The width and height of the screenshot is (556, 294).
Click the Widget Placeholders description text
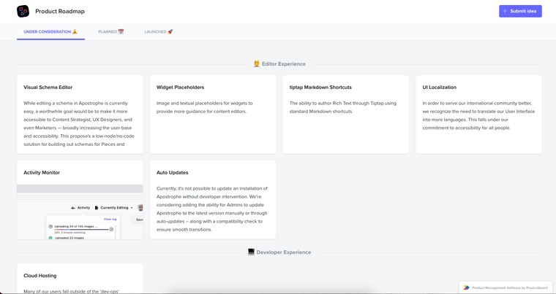pos(205,107)
